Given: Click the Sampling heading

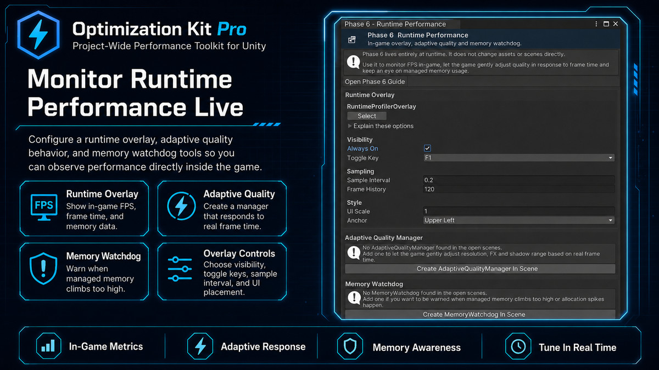Looking at the screenshot, I should [x=360, y=171].
